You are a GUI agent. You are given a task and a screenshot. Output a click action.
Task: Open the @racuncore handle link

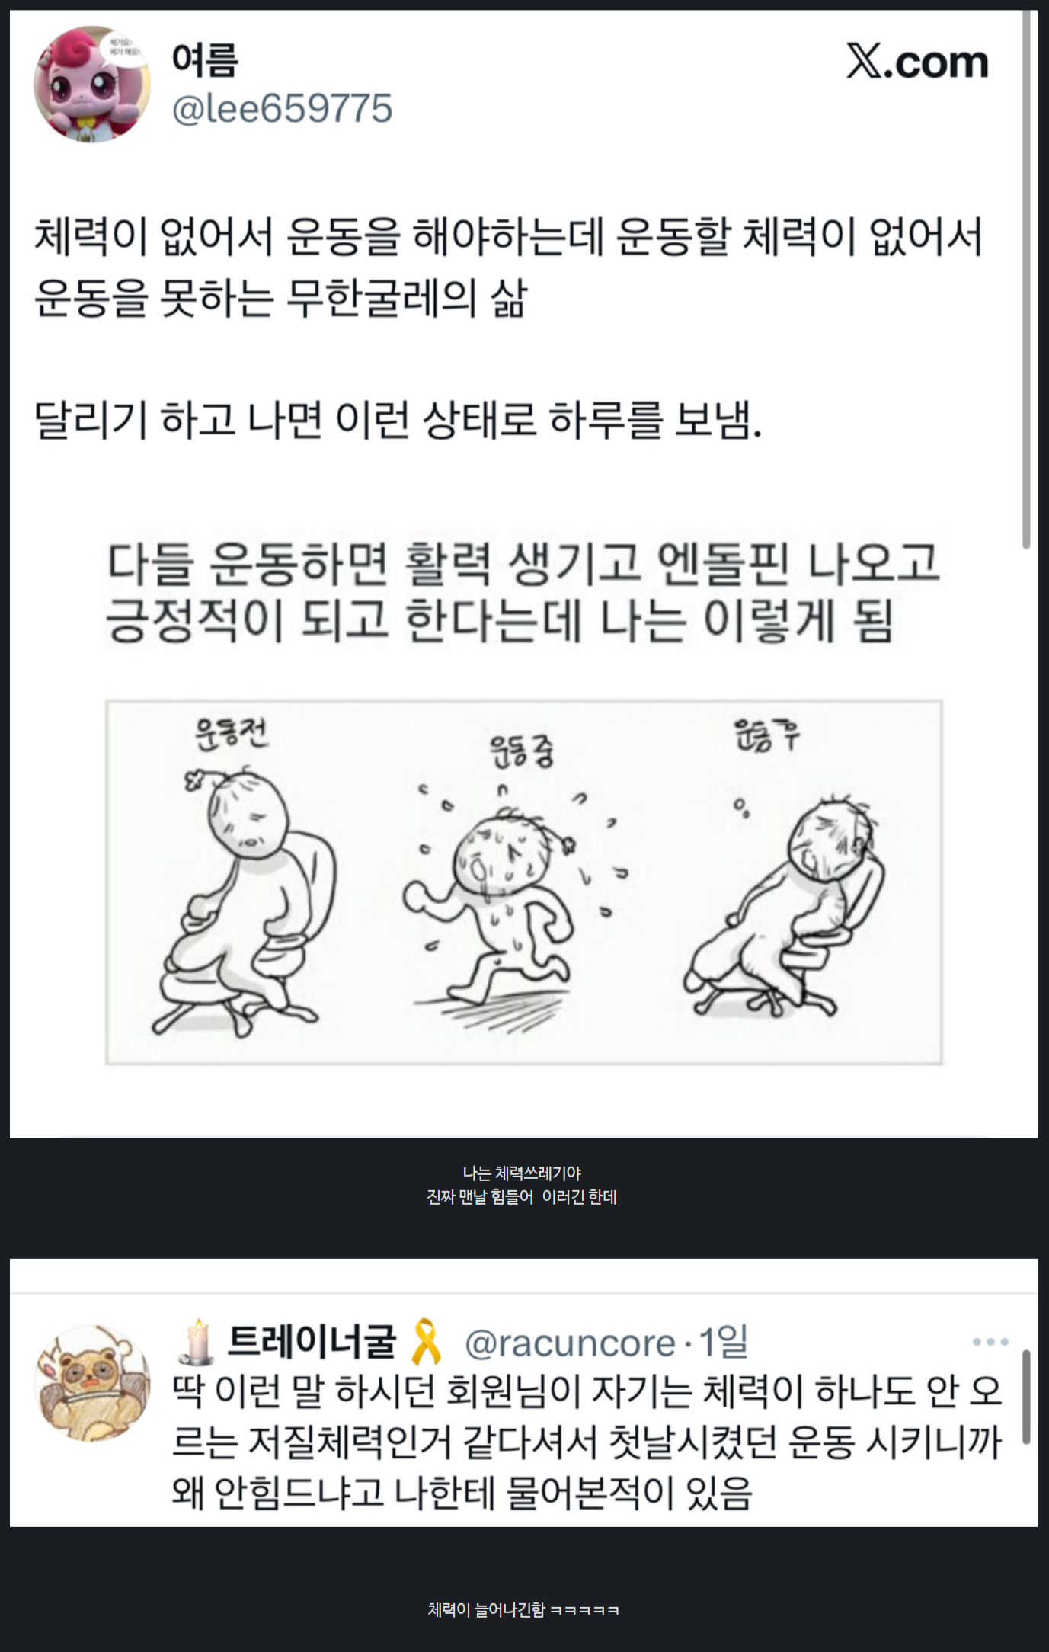tap(570, 1343)
